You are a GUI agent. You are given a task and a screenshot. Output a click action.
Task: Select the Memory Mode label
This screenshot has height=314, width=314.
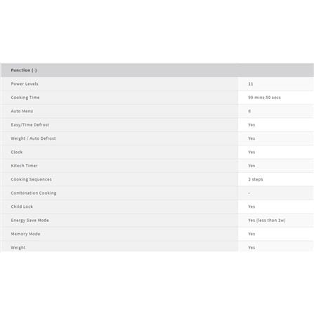(x=25, y=234)
